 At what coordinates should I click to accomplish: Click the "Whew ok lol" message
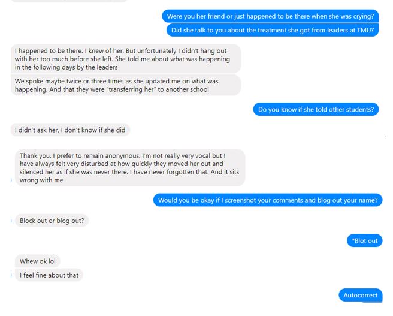pyautogui.click(x=37, y=261)
